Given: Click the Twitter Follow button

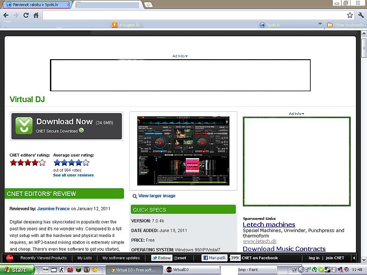Looking at the screenshot, I should pyautogui.click(x=162, y=258).
